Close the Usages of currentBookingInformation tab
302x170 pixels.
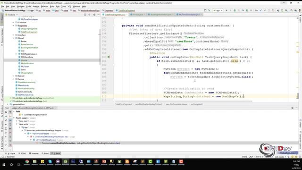(55, 108)
